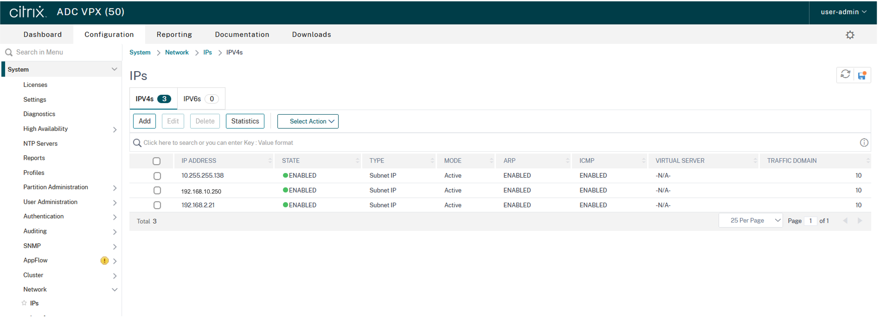
Task: Click the star icon beside IPs
Action: (x=24, y=303)
